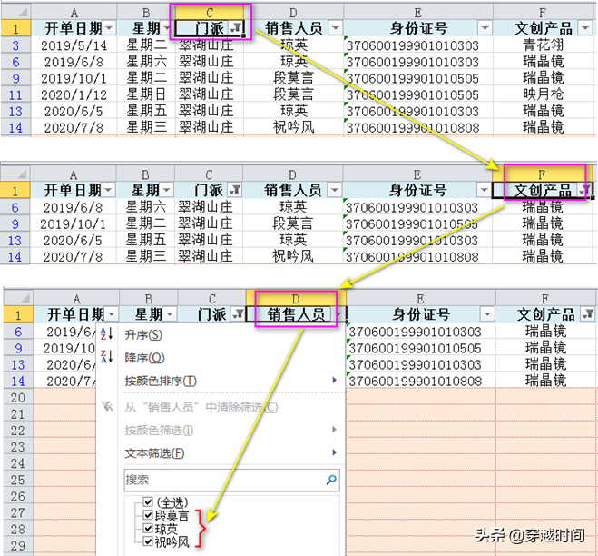The width and height of the screenshot is (598, 556).
Task: Click 开单日期 header cell in middle sheet
Action: [x=74, y=190]
